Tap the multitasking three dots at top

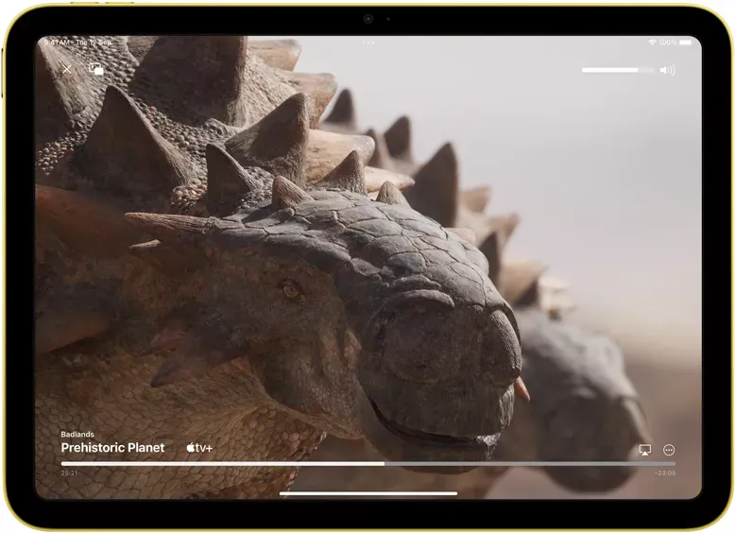[x=367, y=43]
